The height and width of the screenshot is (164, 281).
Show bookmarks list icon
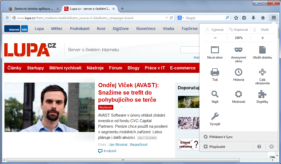coord(244,18)
